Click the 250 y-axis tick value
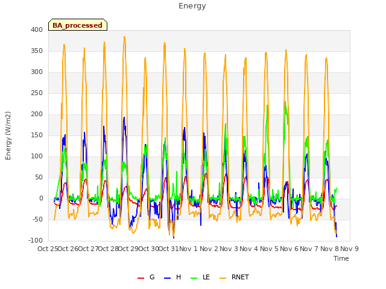Image resolution: width=386 pixels, height=289 pixels. click(37, 93)
